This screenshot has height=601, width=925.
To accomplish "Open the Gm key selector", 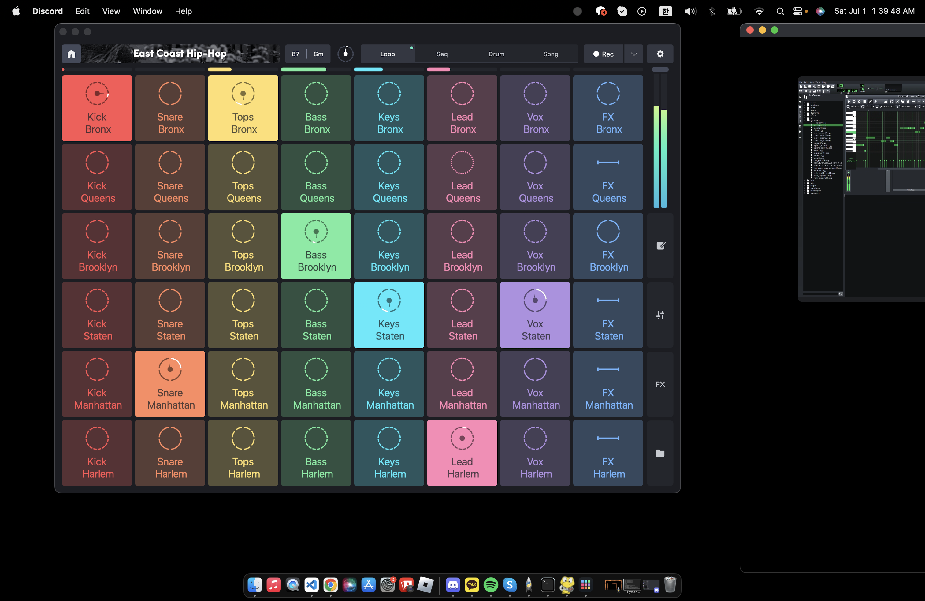I will pos(318,54).
